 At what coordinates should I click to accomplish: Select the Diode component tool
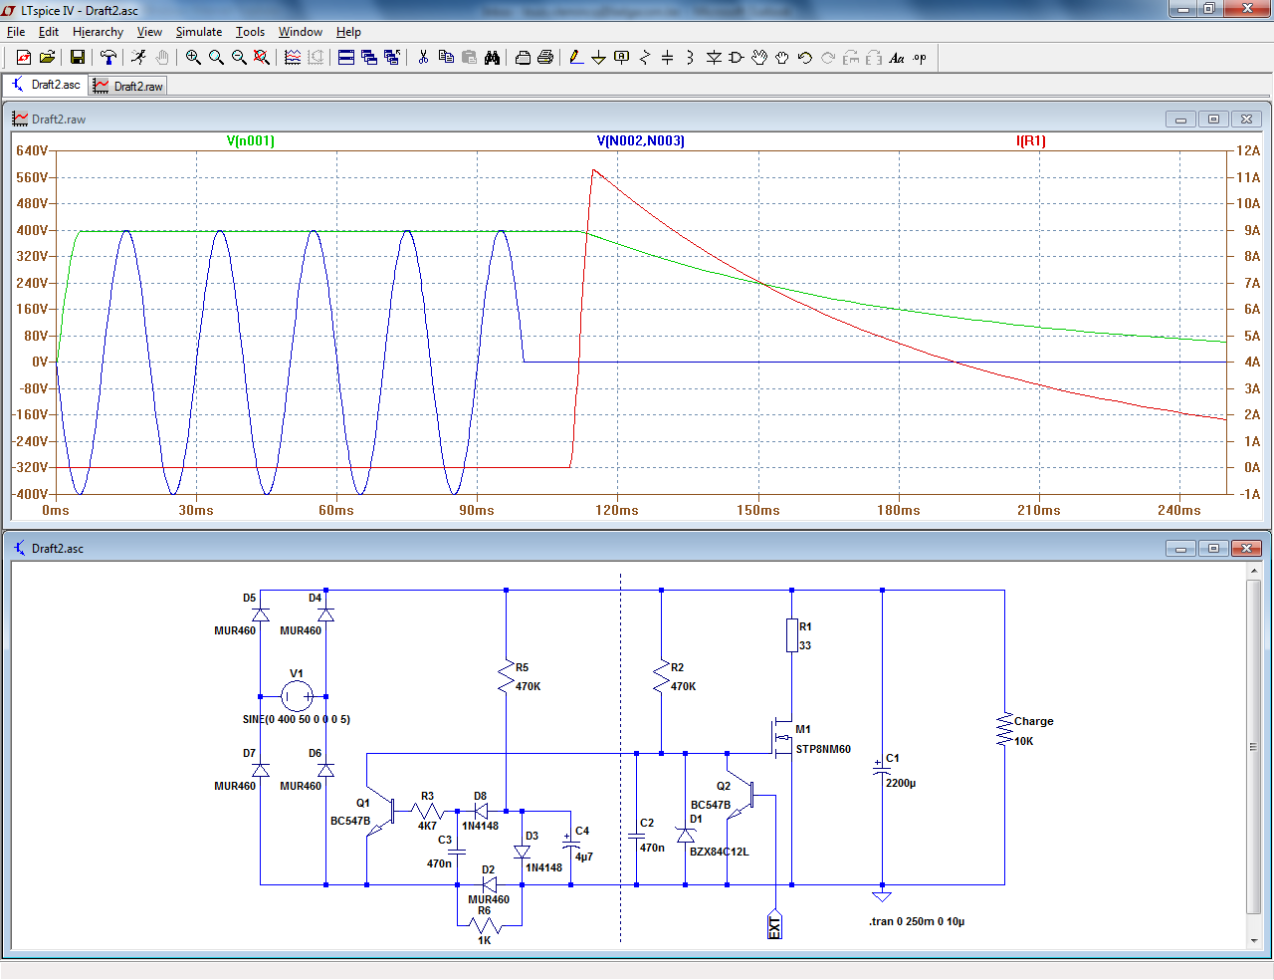714,58
